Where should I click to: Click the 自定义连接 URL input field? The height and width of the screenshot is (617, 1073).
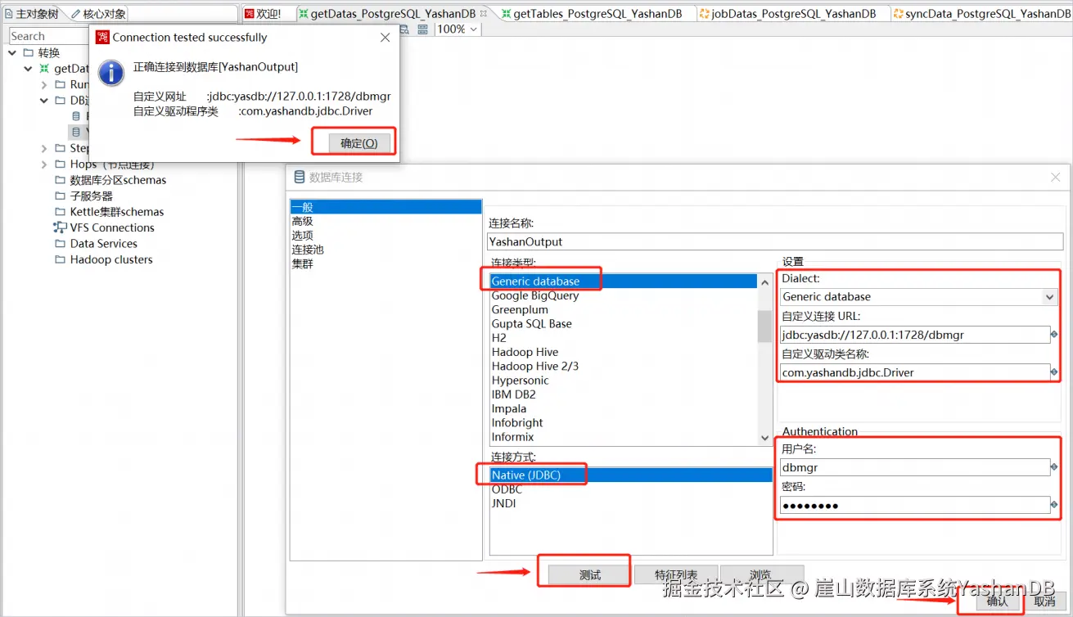pos(915,335)
